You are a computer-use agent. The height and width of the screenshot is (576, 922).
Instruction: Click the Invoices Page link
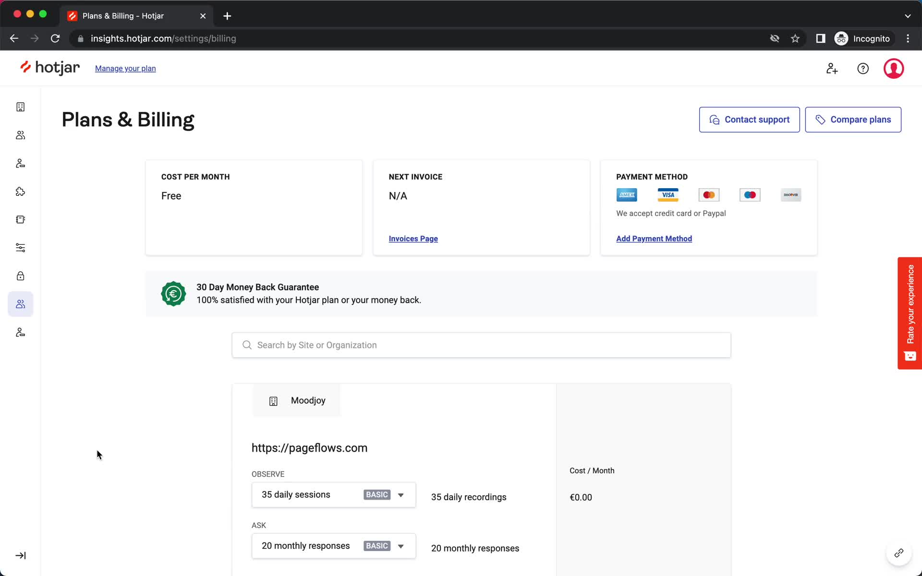(413, 238)
